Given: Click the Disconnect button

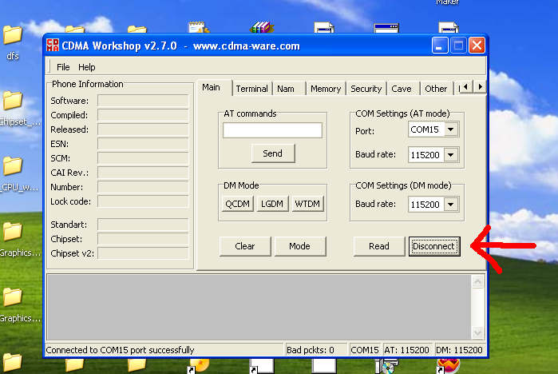Looking at the screenshot, I should click(434, 246).
